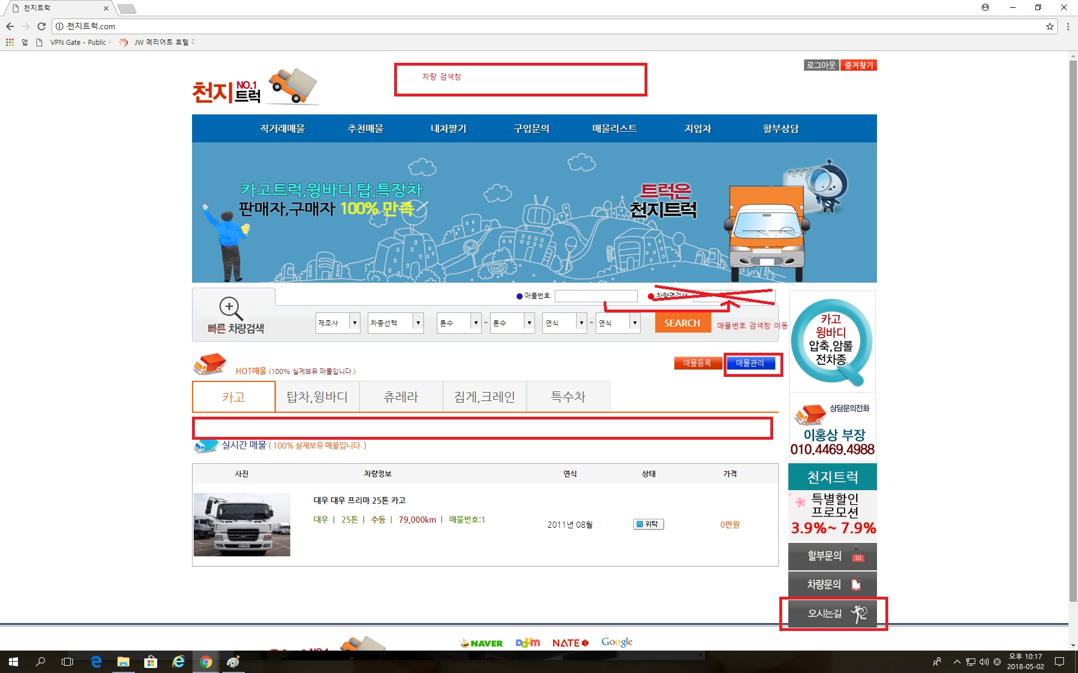
Task: Click 매물번호 search input field
Action: pos(596,296)
